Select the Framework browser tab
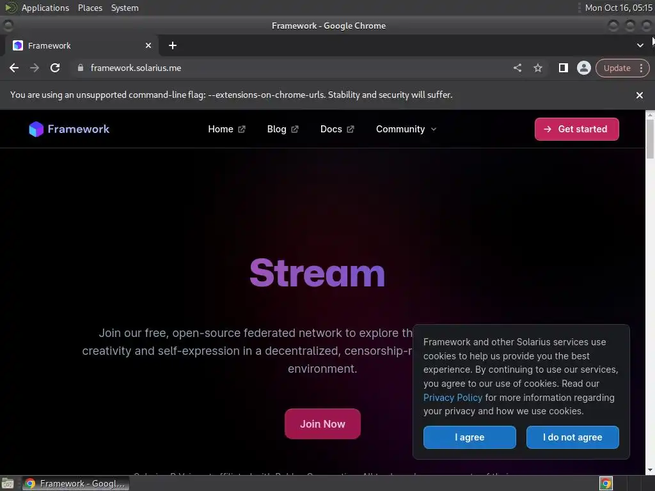Image resolution: width=655 pixels, height=491 pixels. [x=81, y=45]
